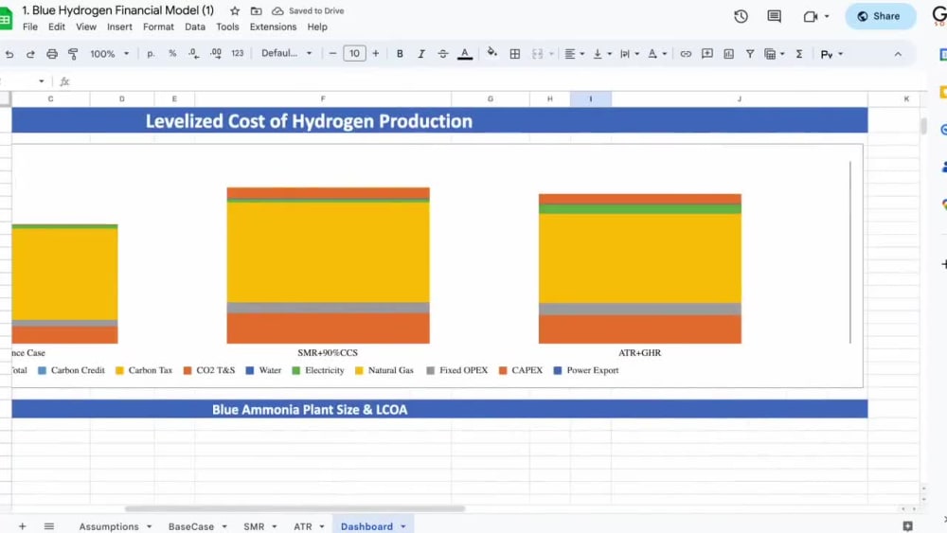Open the font family dropdown
This screenshot has width=947, height=533.
point(287,53)
